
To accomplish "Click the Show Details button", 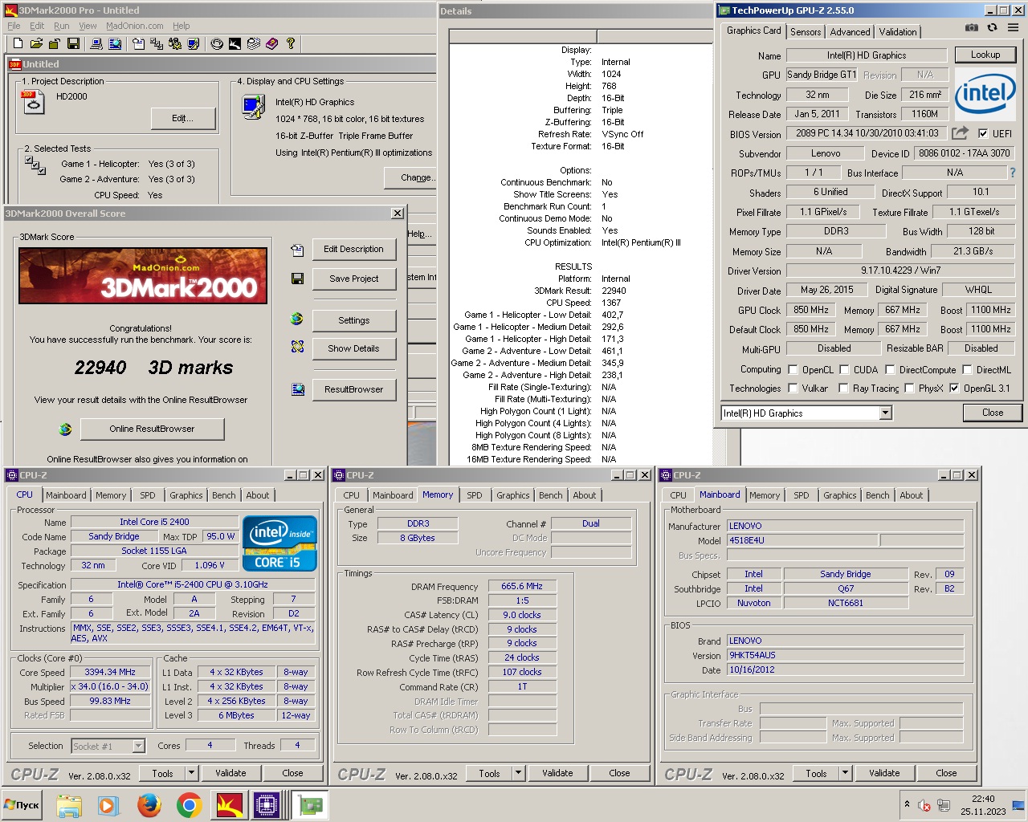I will tap(353, 348).
